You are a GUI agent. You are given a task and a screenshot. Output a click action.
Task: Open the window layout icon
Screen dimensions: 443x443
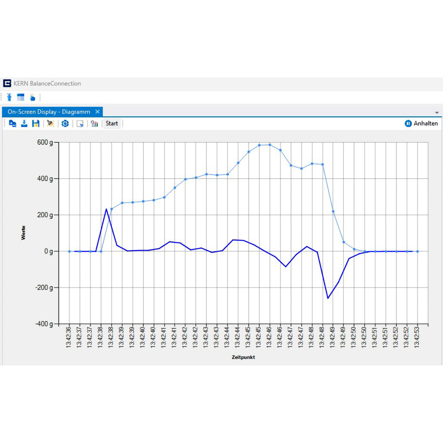pos(21,97)
